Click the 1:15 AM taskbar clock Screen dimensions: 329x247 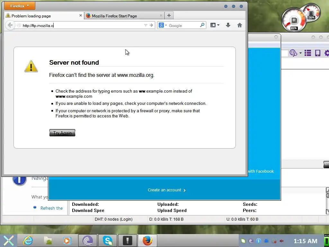(305, 241)
